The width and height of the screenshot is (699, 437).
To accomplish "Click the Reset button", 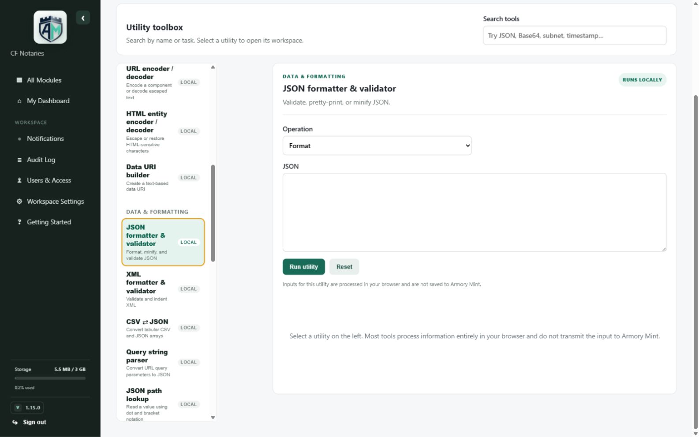I will (x=344, y=267).
